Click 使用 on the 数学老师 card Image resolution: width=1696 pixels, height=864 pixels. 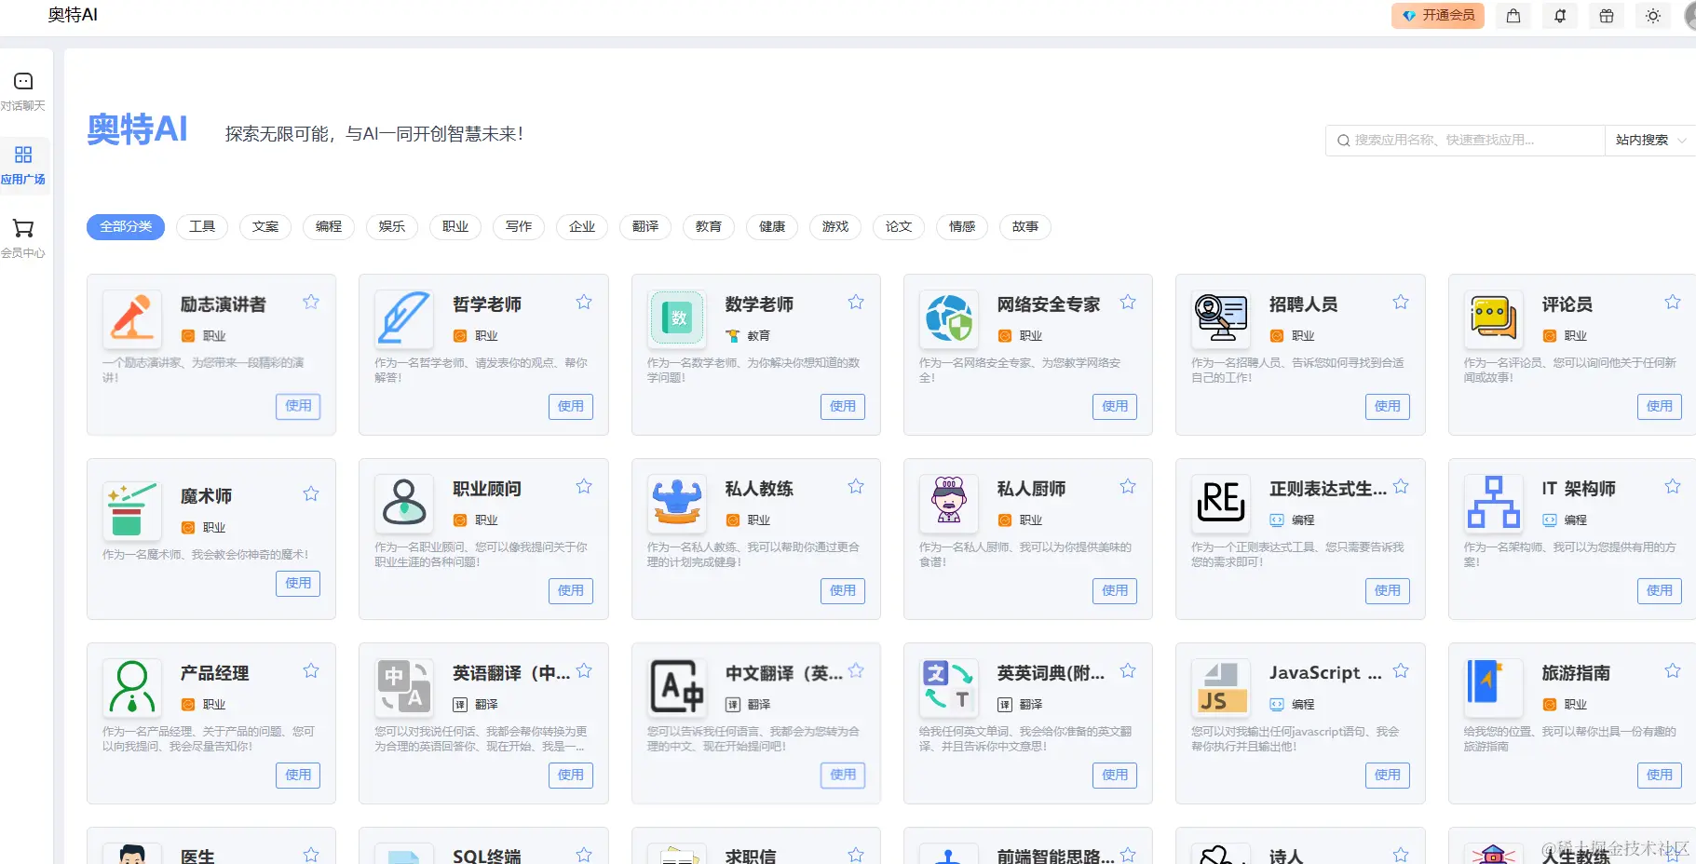843,406
